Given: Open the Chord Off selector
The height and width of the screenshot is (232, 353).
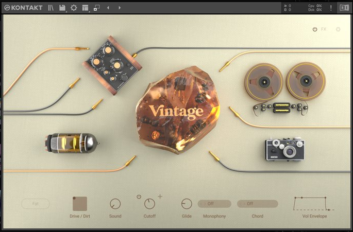Looking at the screenshot, I should (258, 204).
